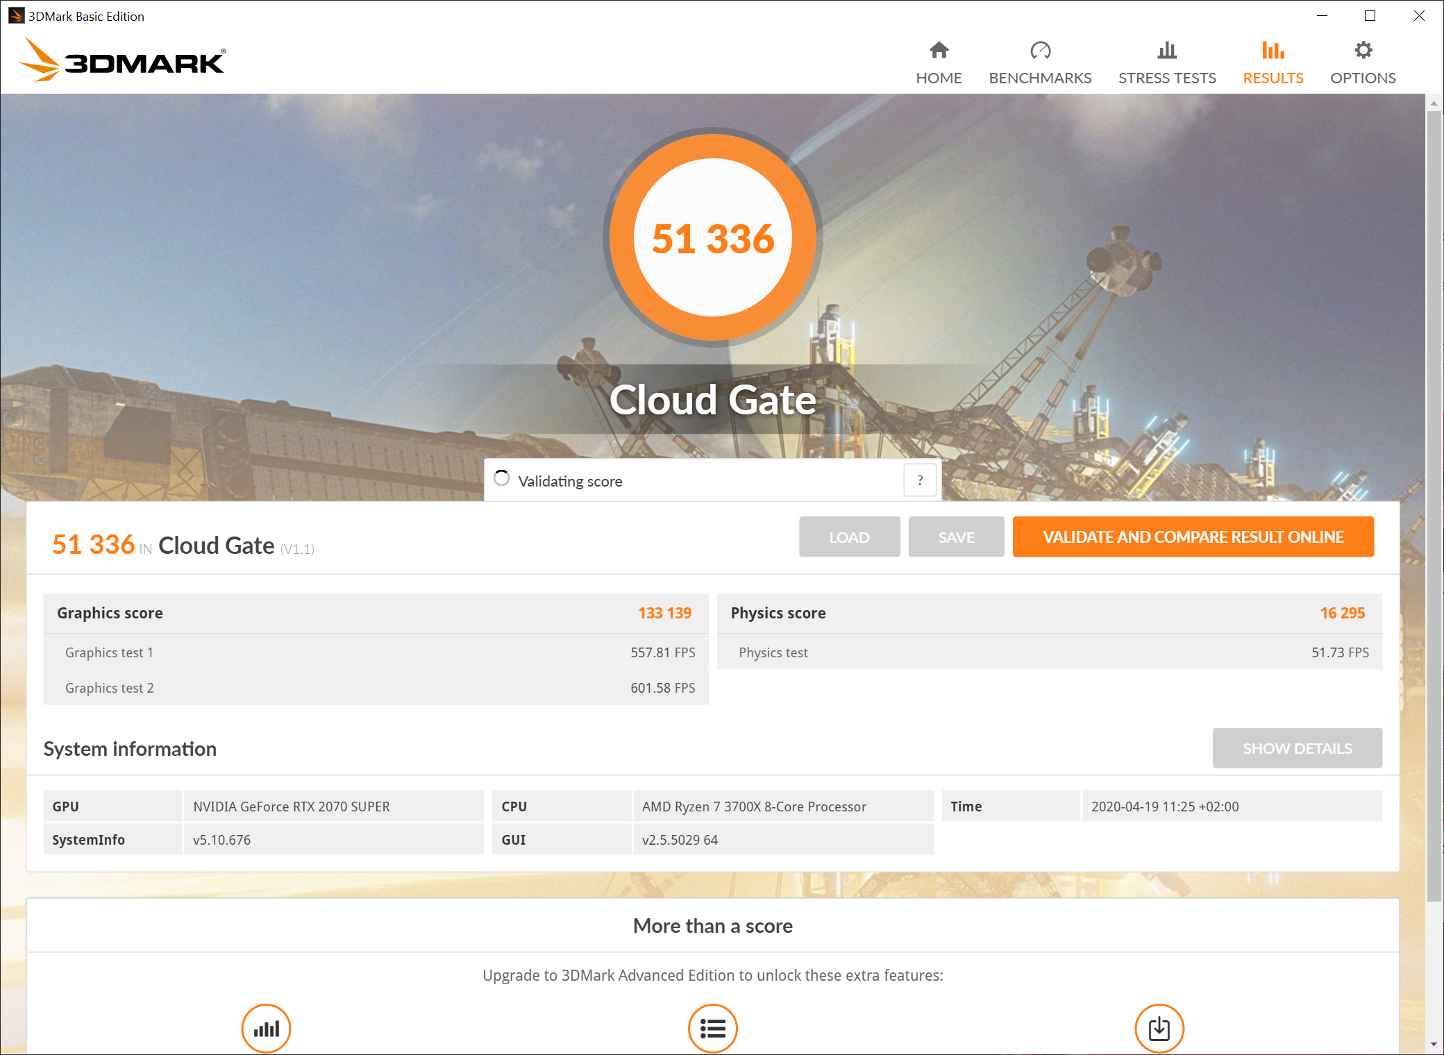
Task: Expand system info with Show Details
Action: 1297,748
